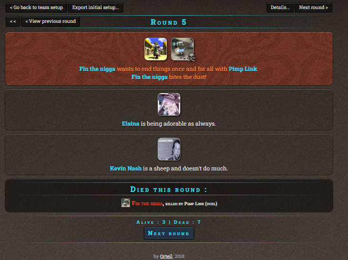Screen dimensions: 348x260
Task: Click the Alive 3 | Dead 7 counter
Action: click(169, 222)
